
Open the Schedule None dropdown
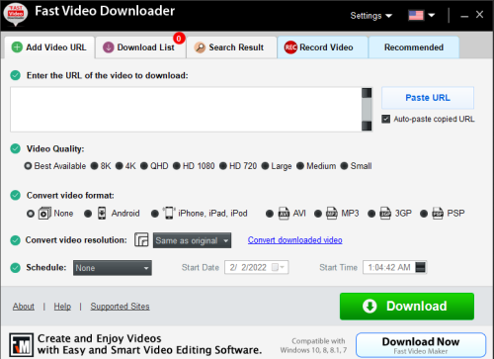113,268
